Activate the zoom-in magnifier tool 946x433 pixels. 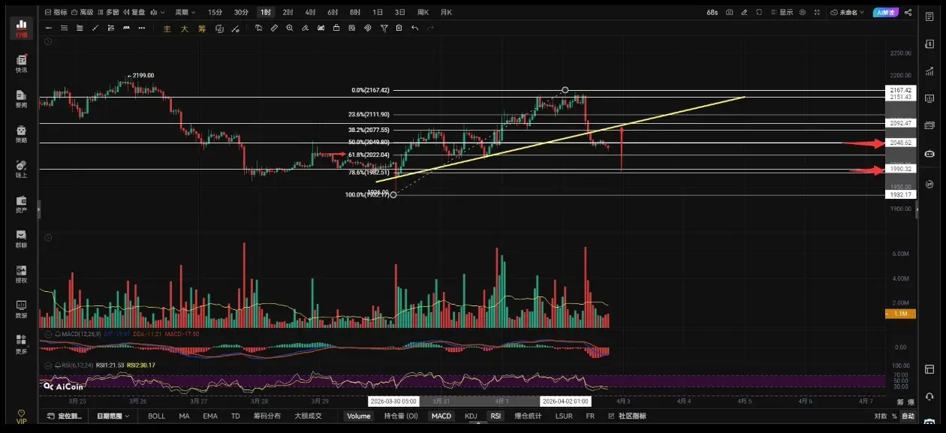click(x=290, y=29)
